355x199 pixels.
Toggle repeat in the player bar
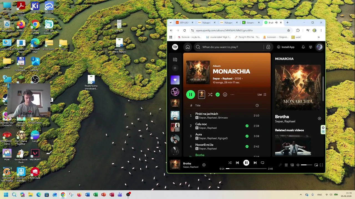[x=262, y=163]
